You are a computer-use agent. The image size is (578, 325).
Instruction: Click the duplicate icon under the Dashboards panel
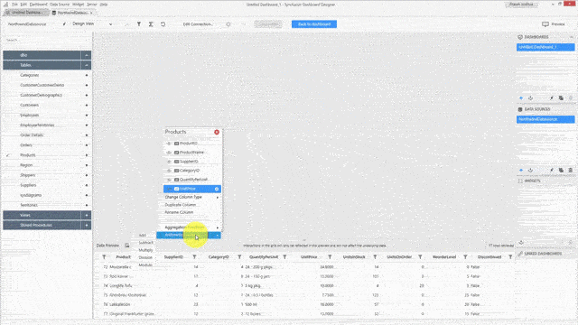561,98
